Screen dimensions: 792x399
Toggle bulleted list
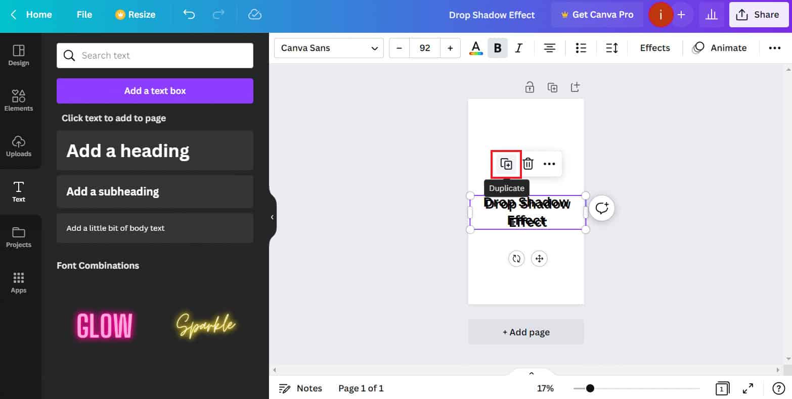coord(581,48)
